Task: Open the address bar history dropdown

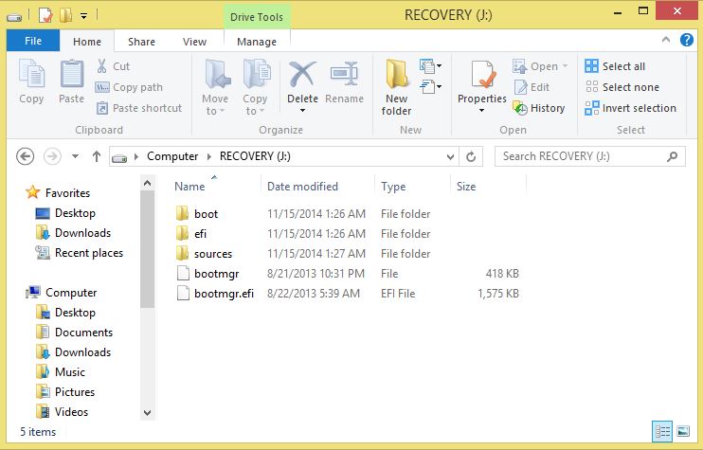Action: pos(450,157)
